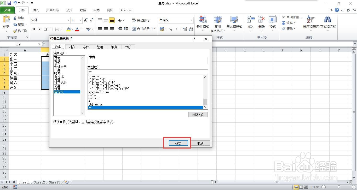Open the font size dropdown showing 11
357x190 pixels.
pos(80,20)
